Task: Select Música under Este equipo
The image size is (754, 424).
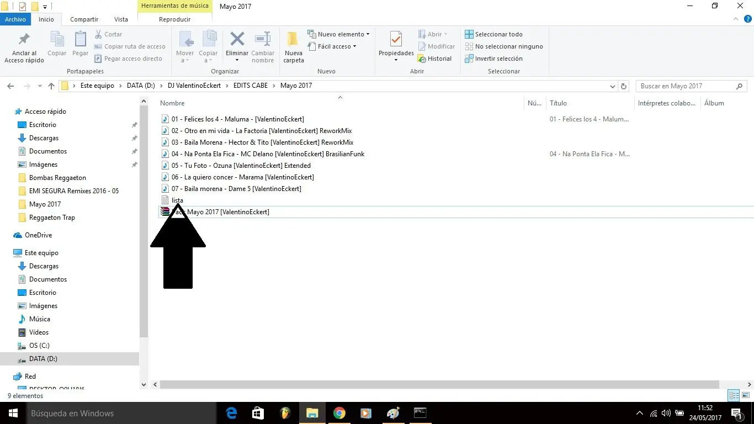Action: (40, 319)
